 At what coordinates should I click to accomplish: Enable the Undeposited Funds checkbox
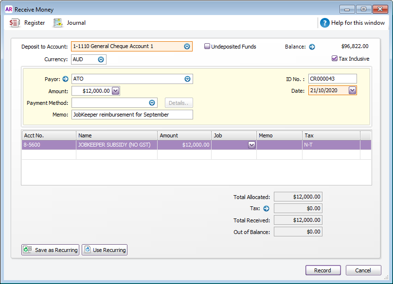click(207, 47)
